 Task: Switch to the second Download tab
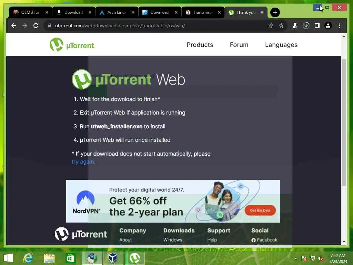(x=160, y=12)
